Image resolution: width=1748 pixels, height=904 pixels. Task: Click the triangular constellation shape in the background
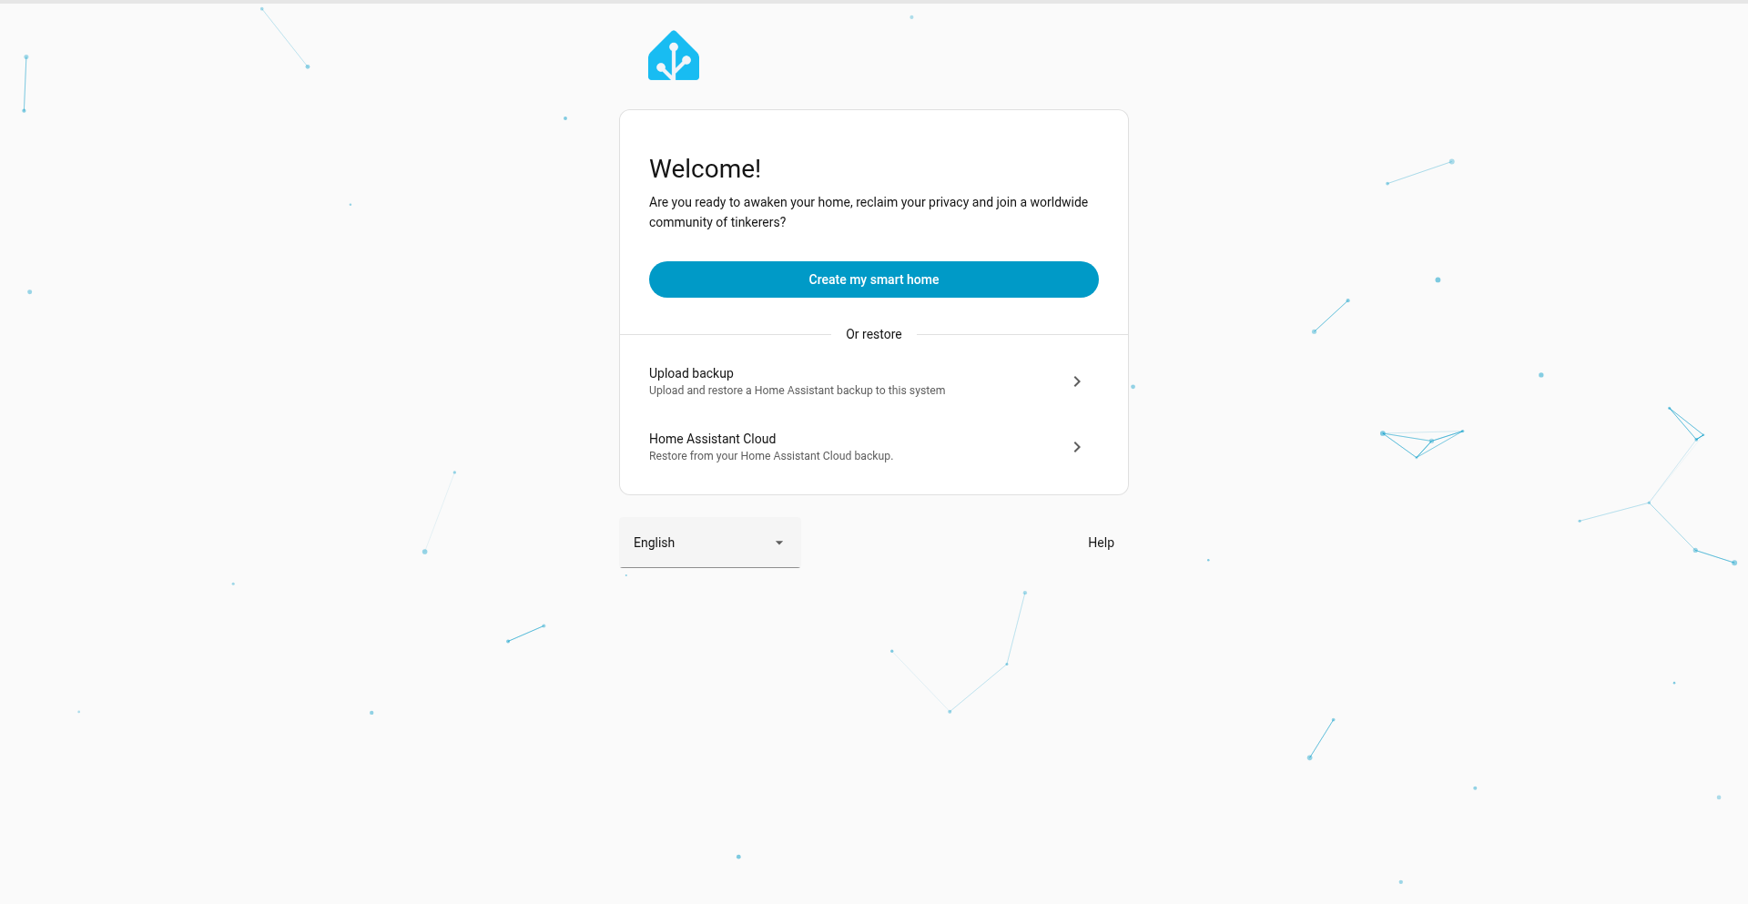pos(1418,442)
